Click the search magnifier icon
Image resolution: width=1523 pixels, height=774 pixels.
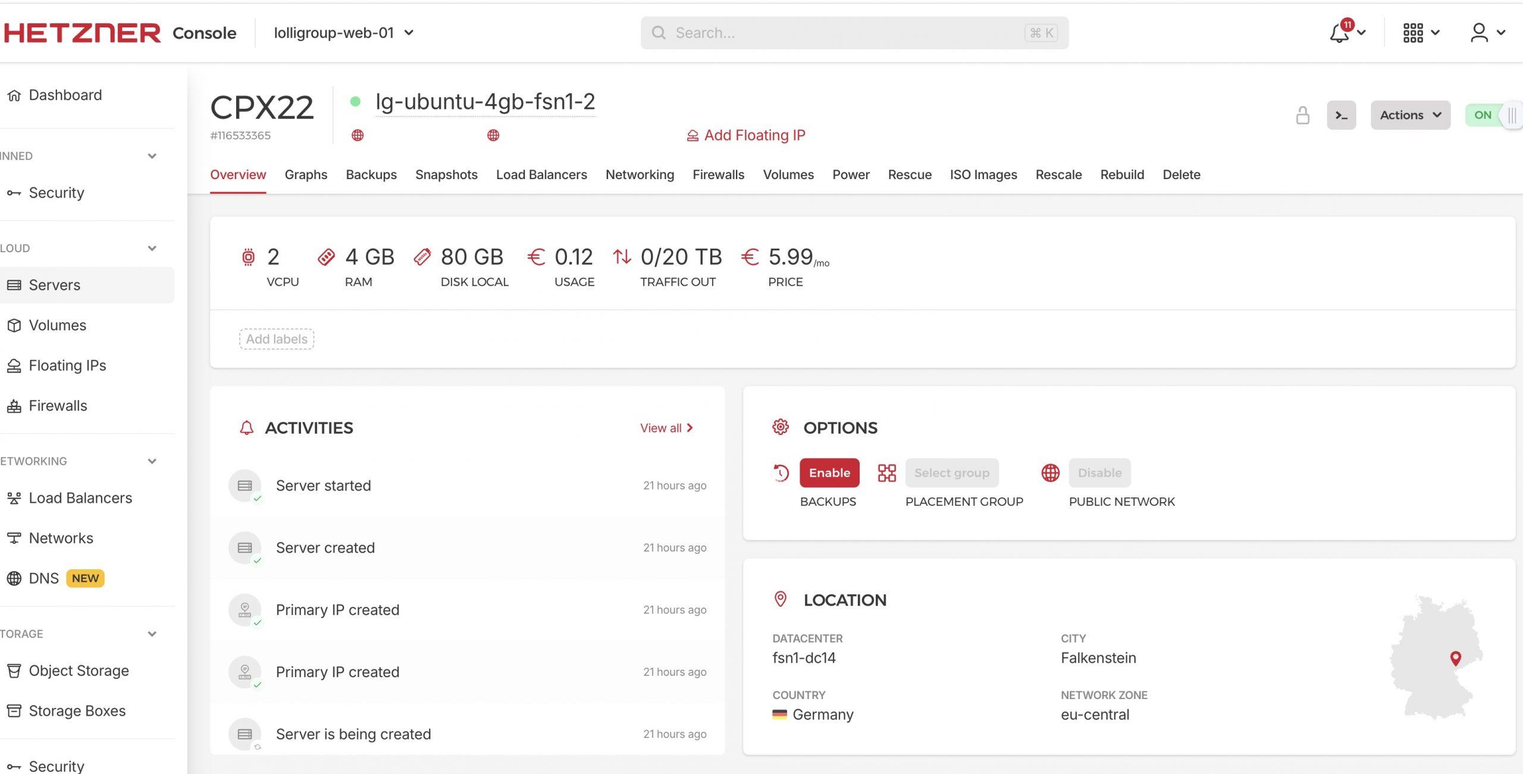[x=659, y=33]
